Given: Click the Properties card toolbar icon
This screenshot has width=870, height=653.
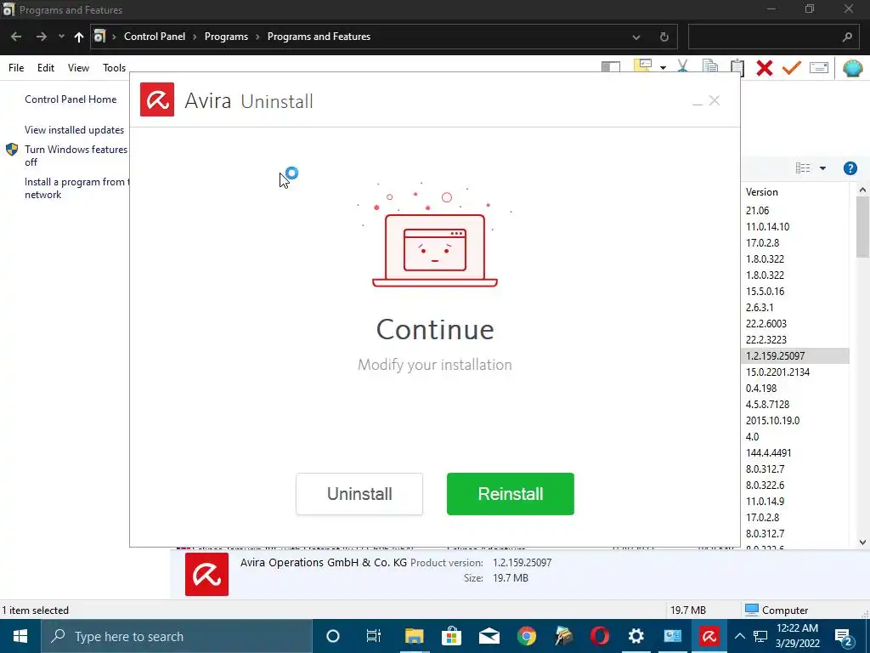Looking at the screenshot, I should click(x=819, y=68).
